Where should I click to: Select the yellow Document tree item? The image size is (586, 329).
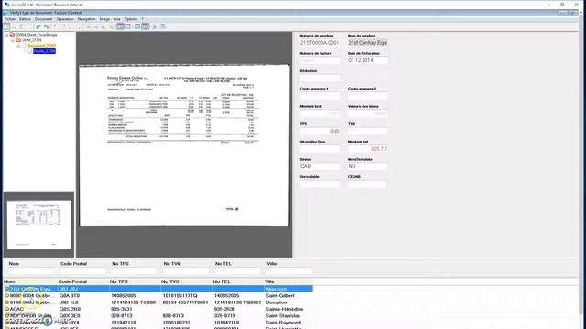coord(42,46)
